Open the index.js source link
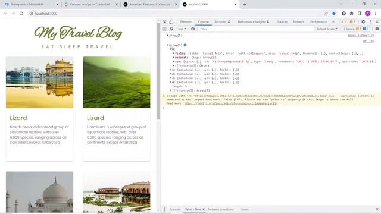Screen dimensions: 381x214 [x=361, y=36]
